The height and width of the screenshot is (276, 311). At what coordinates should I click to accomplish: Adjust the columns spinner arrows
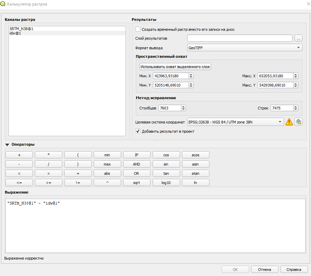(183, 108)
